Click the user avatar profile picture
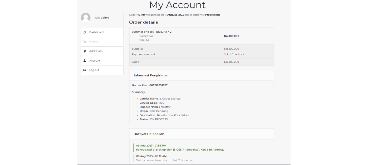Image resolution: width=368 pixels, height=165 pixels. point(86,18)
